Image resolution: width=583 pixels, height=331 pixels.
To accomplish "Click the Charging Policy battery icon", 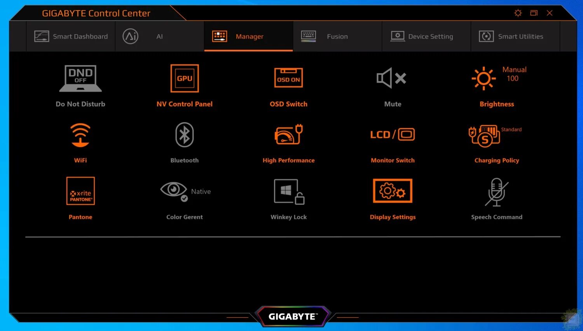I will click(484, 136).
